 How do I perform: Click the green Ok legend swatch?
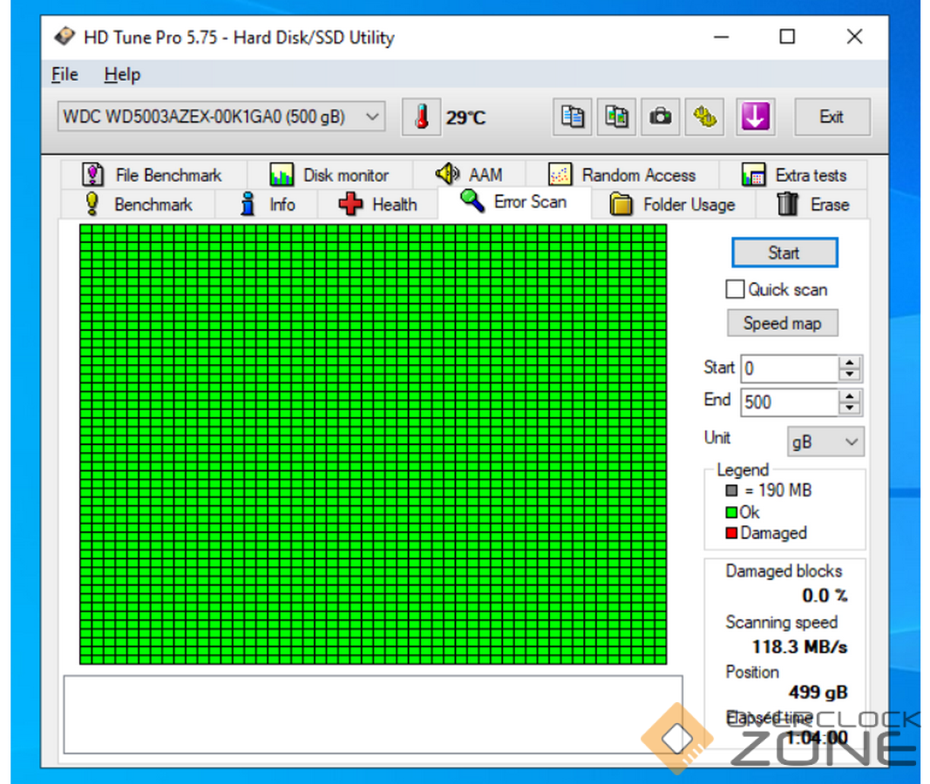tap(731, 512)
